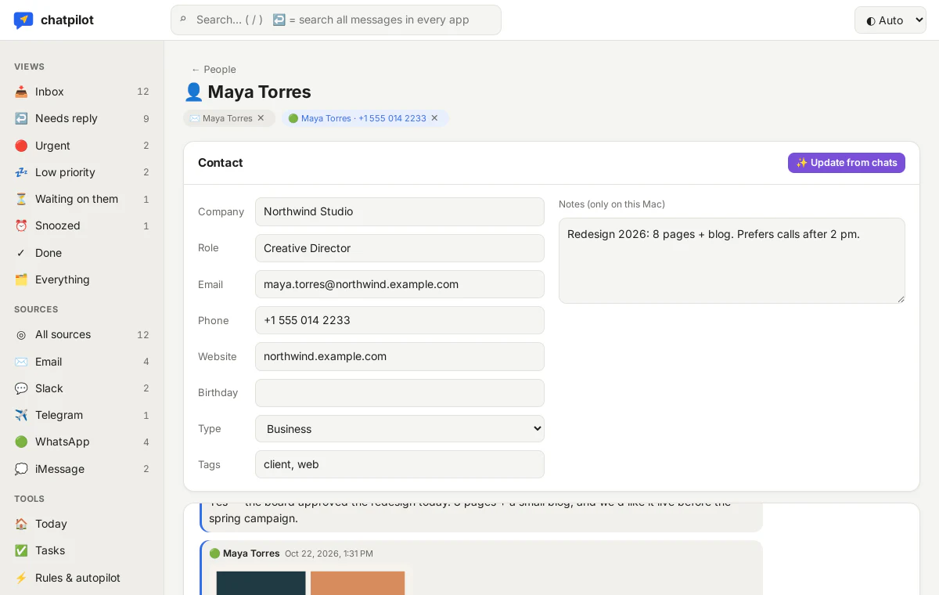
Task: Click the Done checkmark icon
Action: click(21, 253)
